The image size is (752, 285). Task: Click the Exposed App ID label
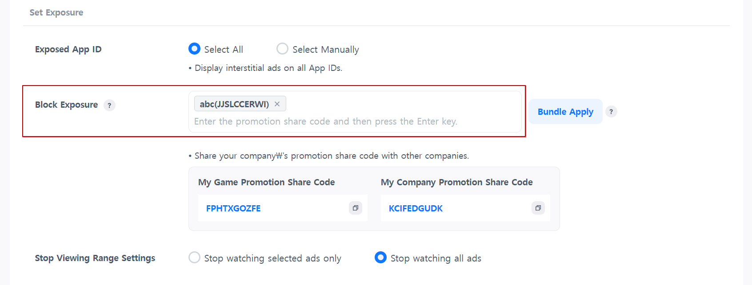point(68,49)
